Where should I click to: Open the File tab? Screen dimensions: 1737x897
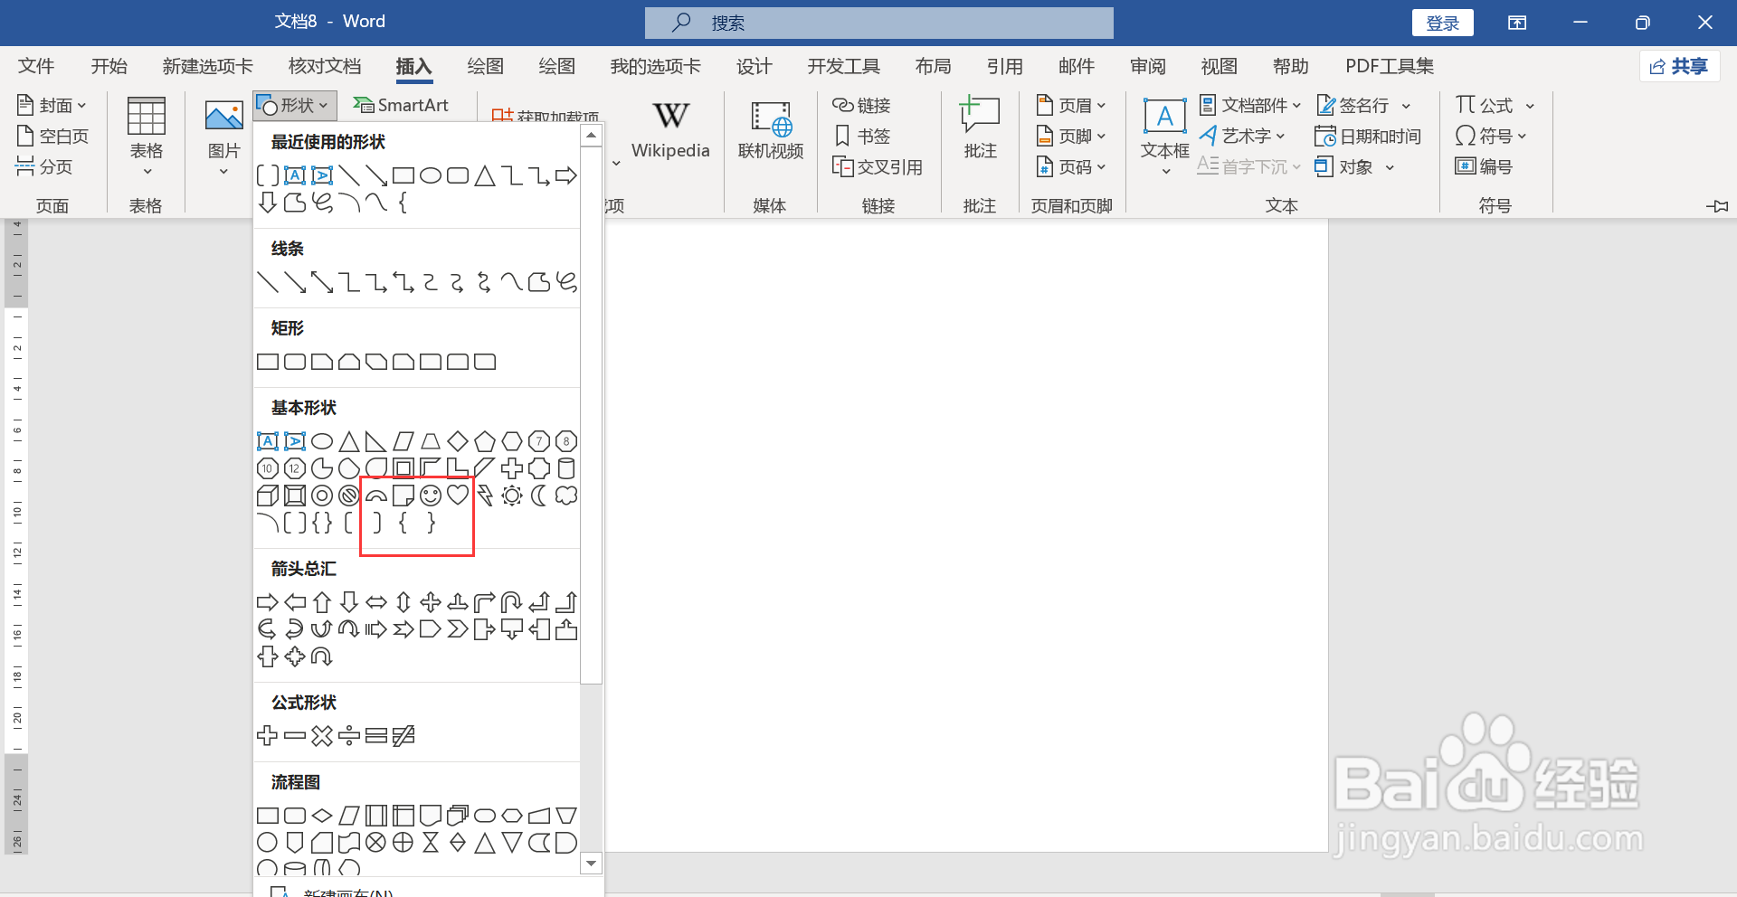coord(36,66)
